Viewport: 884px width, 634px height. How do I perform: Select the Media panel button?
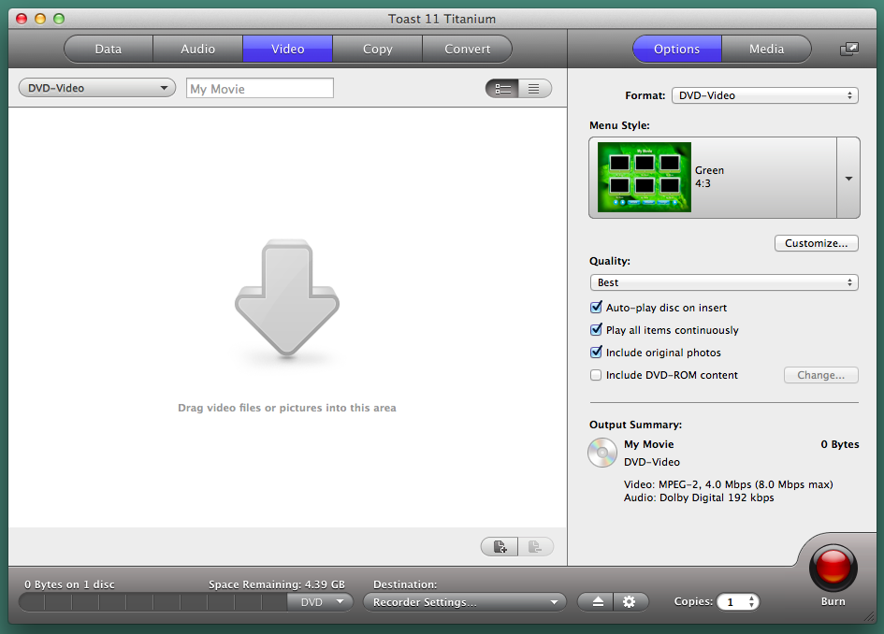[766, 49]
